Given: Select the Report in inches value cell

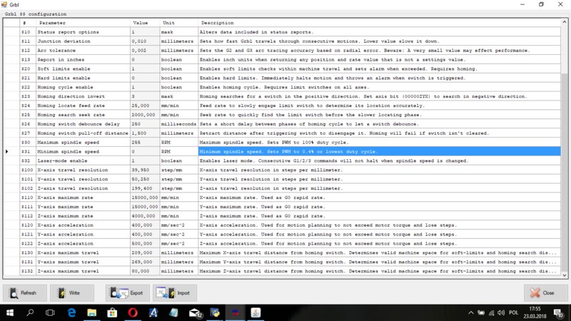Looking at the screenshot, I should [145, 60].
